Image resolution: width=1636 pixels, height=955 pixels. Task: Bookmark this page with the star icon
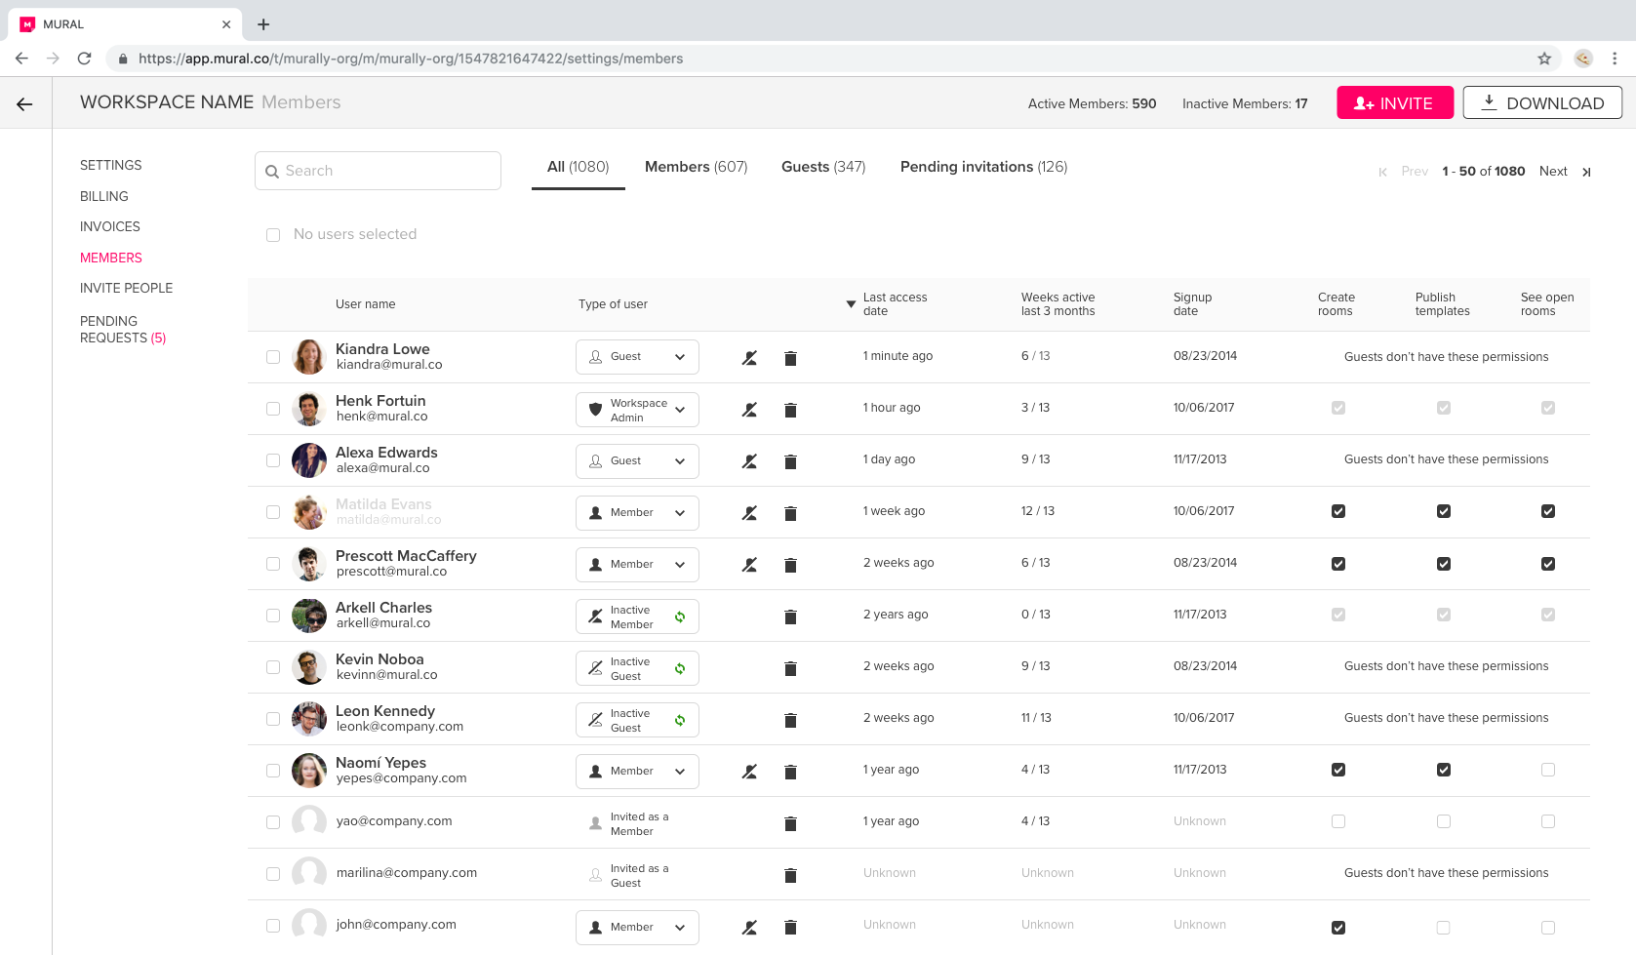point(1544,59)
